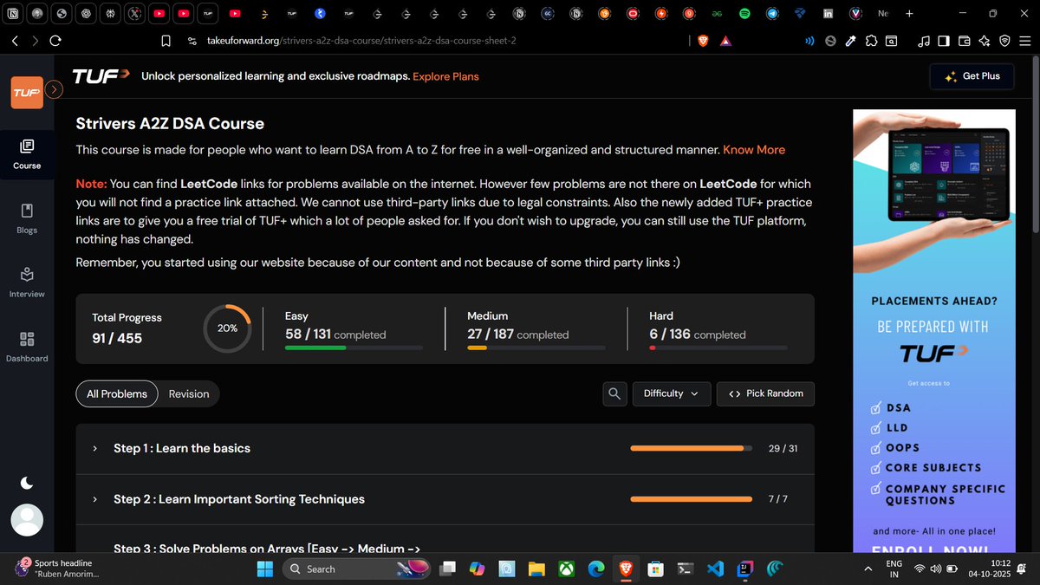1040x585 pixels.
Task: Click the Step 1 orange progress bar
Action: pos(691,448)
